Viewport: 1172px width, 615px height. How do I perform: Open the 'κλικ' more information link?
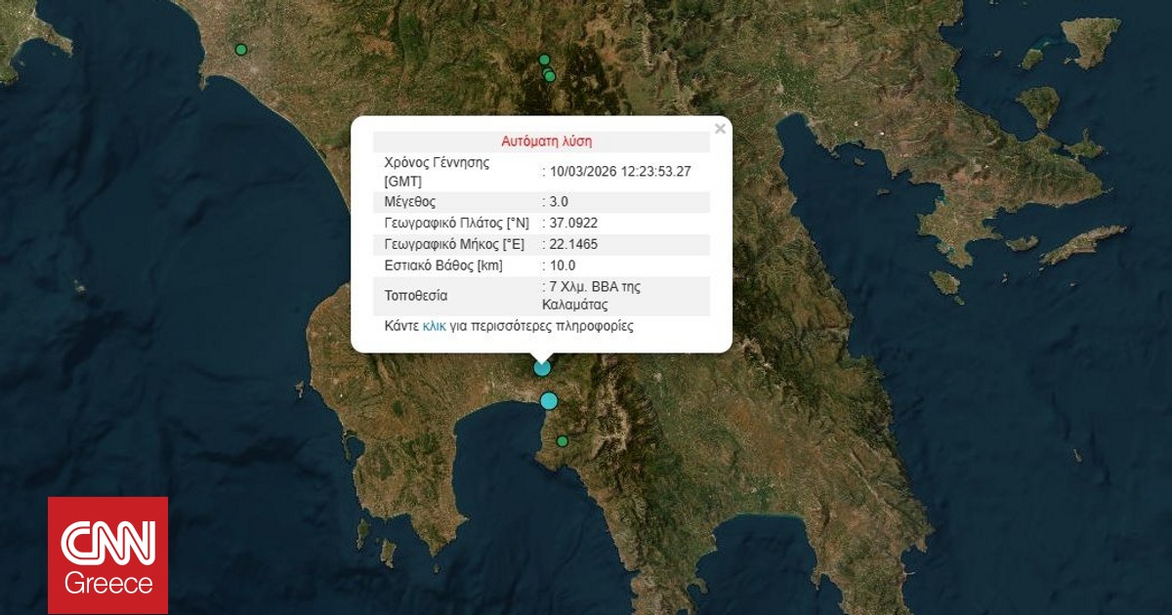tap(434, 326)
